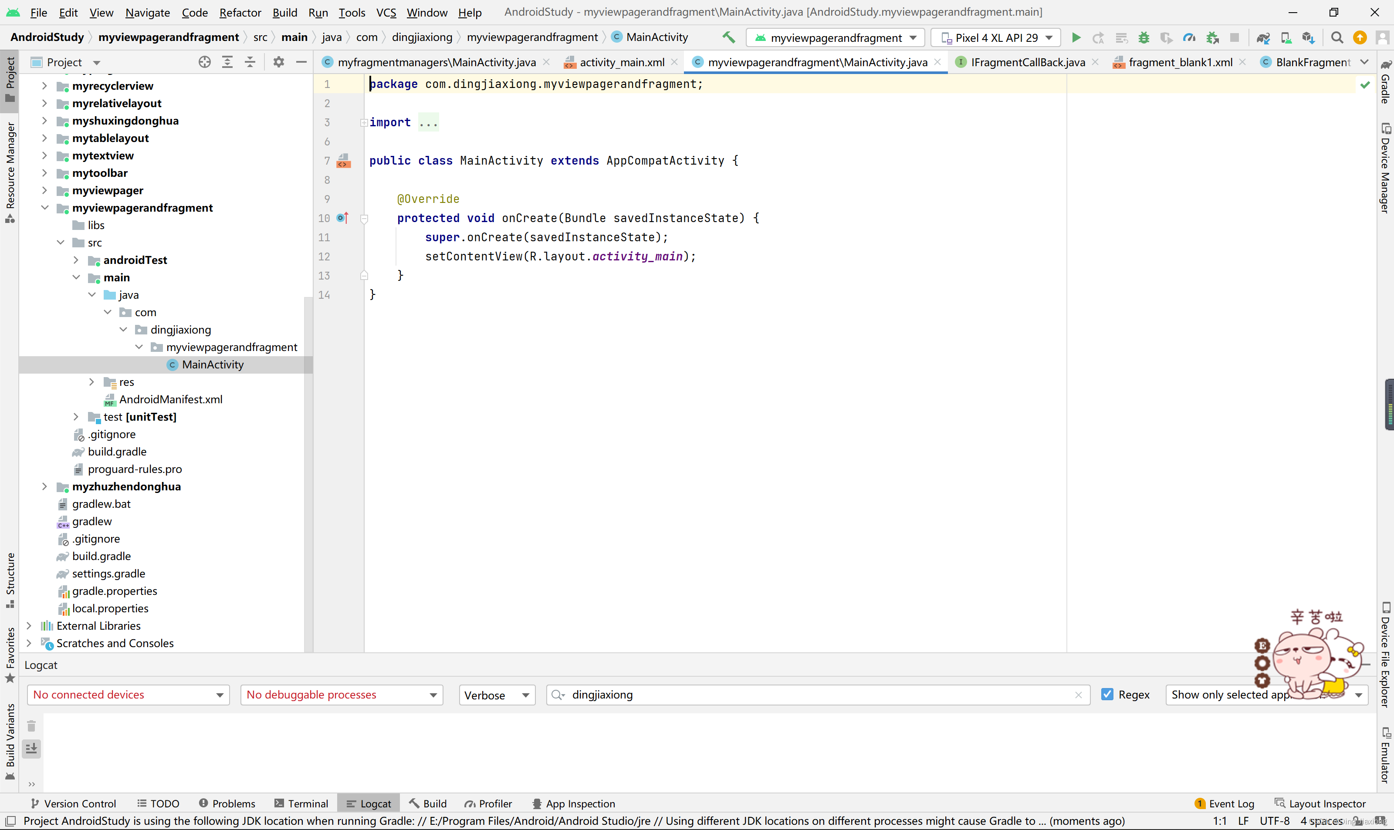Collapse the myviewpagerandfragment module

(x=44, y=207)
